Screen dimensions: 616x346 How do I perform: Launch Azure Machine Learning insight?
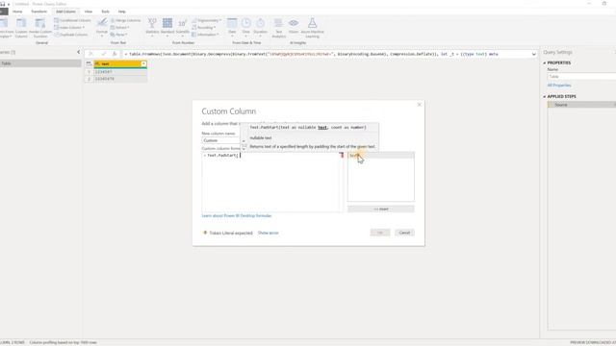(312, 28)
